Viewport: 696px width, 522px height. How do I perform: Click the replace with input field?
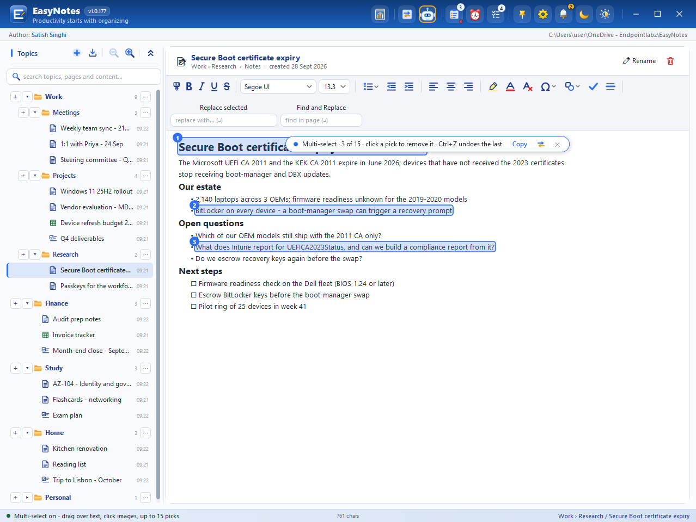224,120
